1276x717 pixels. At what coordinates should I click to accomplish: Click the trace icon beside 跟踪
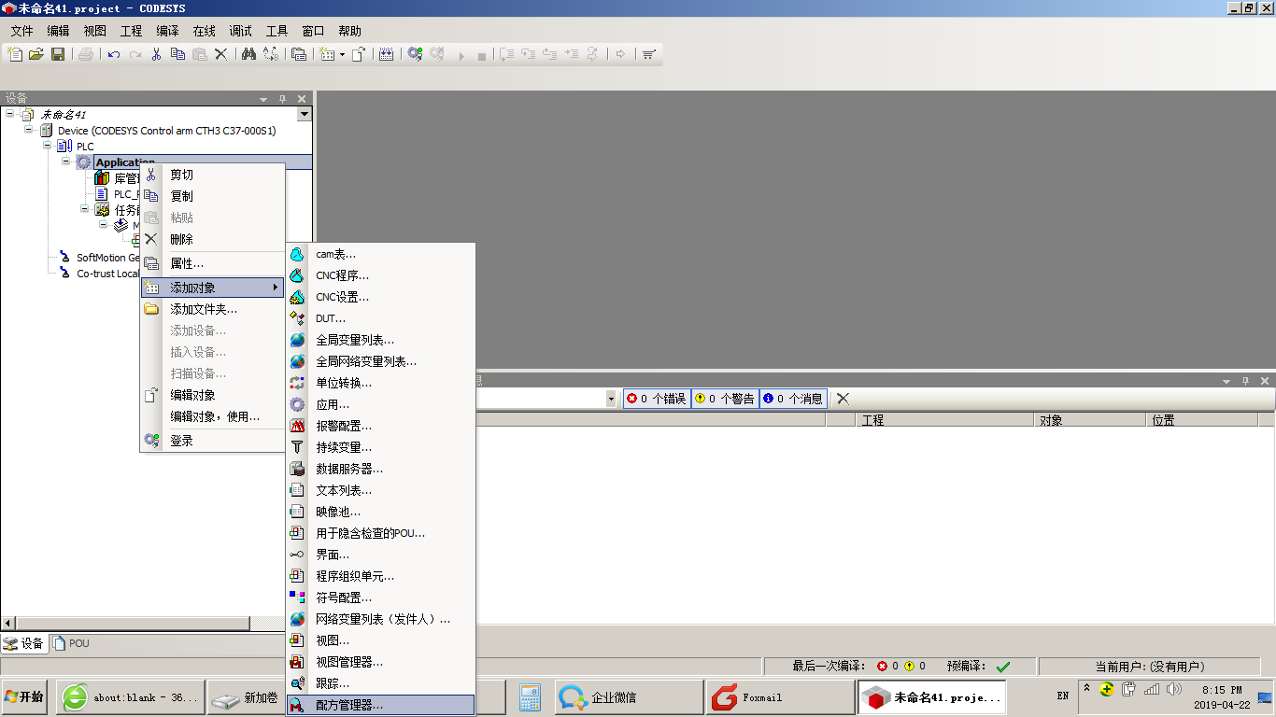[297, 683]
